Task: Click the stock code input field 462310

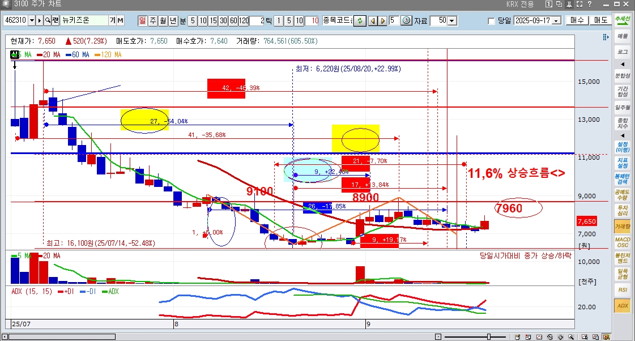Action: [x=15, y=20]
